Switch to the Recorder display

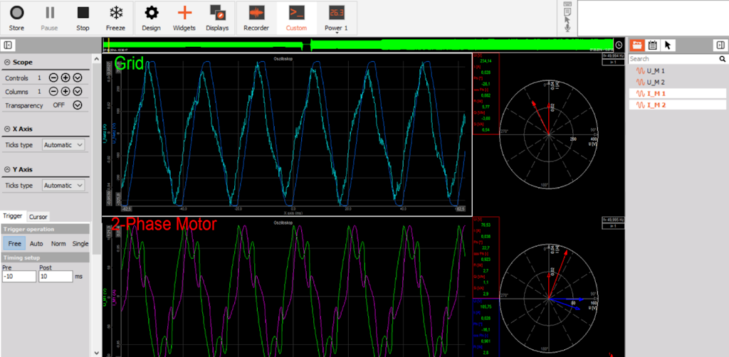click(256, 18)
